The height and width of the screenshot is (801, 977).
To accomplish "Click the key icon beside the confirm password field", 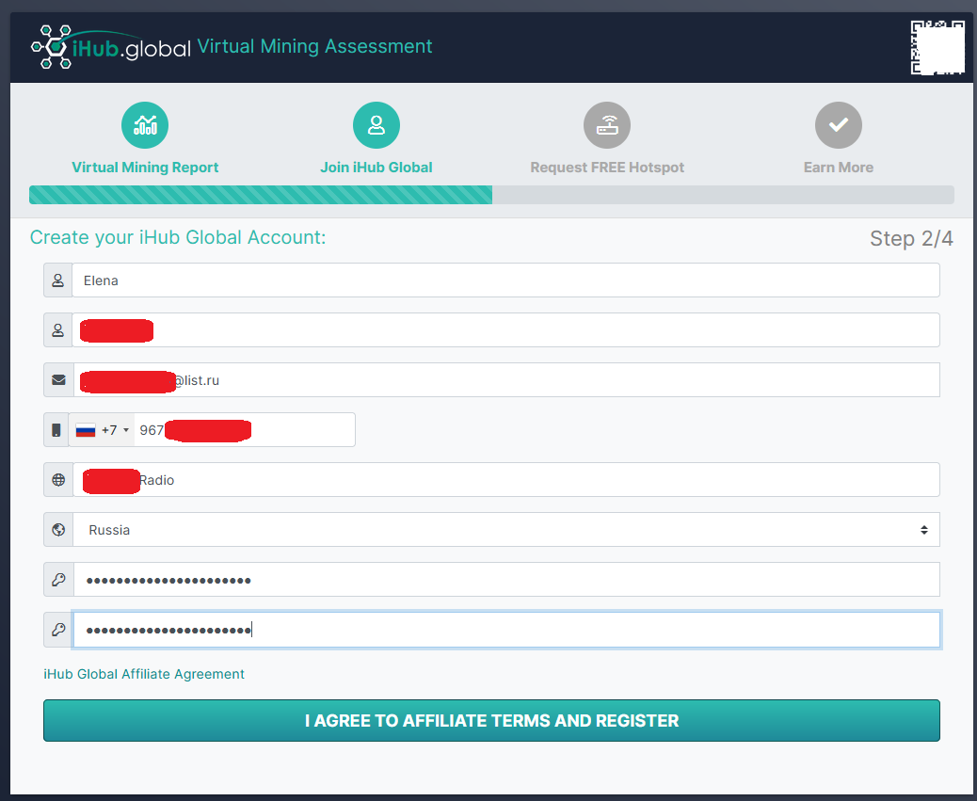I will [58, 630].
